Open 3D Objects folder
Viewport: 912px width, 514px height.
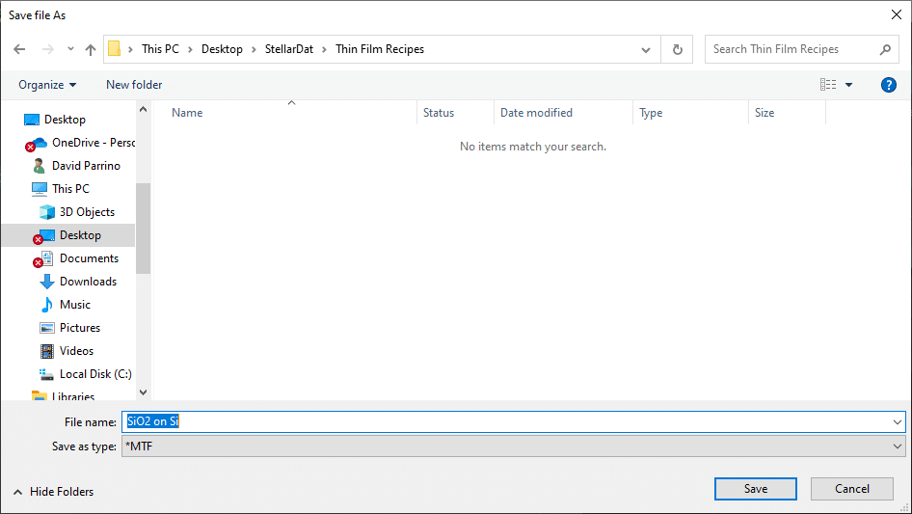(87, 212)
